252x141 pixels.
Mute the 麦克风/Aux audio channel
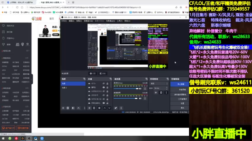tap(140, 89)
